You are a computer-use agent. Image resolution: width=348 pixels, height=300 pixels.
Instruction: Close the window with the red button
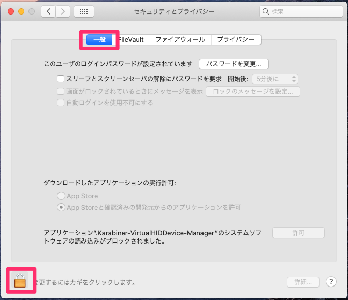click(11, 11)
